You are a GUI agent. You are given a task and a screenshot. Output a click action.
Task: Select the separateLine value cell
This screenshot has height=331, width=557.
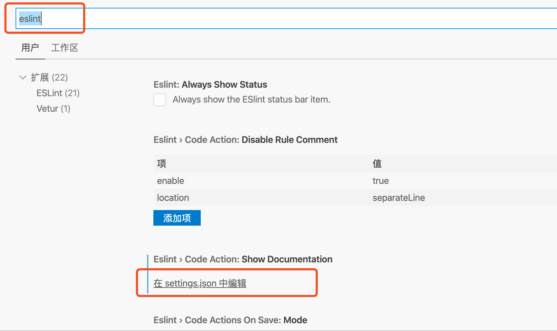coord(399,198)
